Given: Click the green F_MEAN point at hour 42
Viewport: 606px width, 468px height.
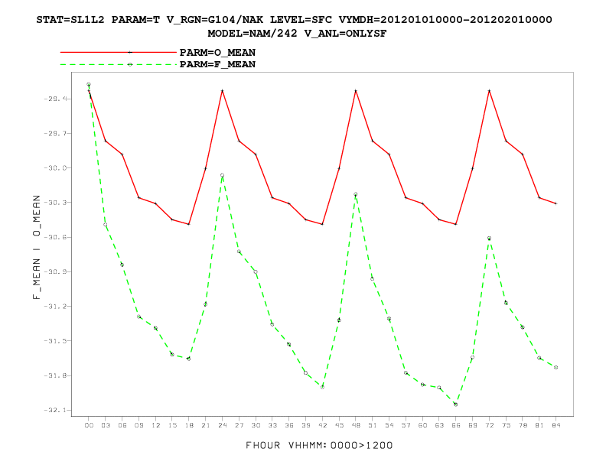Looking at the screenshot, I should tap(322, 387).
